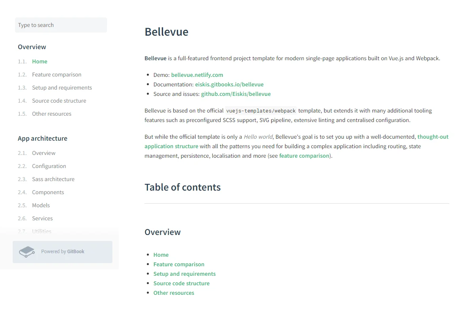Image resolution: width=475 pixels, height=317 pixels.
Task: Follow the thought-out application structure link
Action: [296, 141]
